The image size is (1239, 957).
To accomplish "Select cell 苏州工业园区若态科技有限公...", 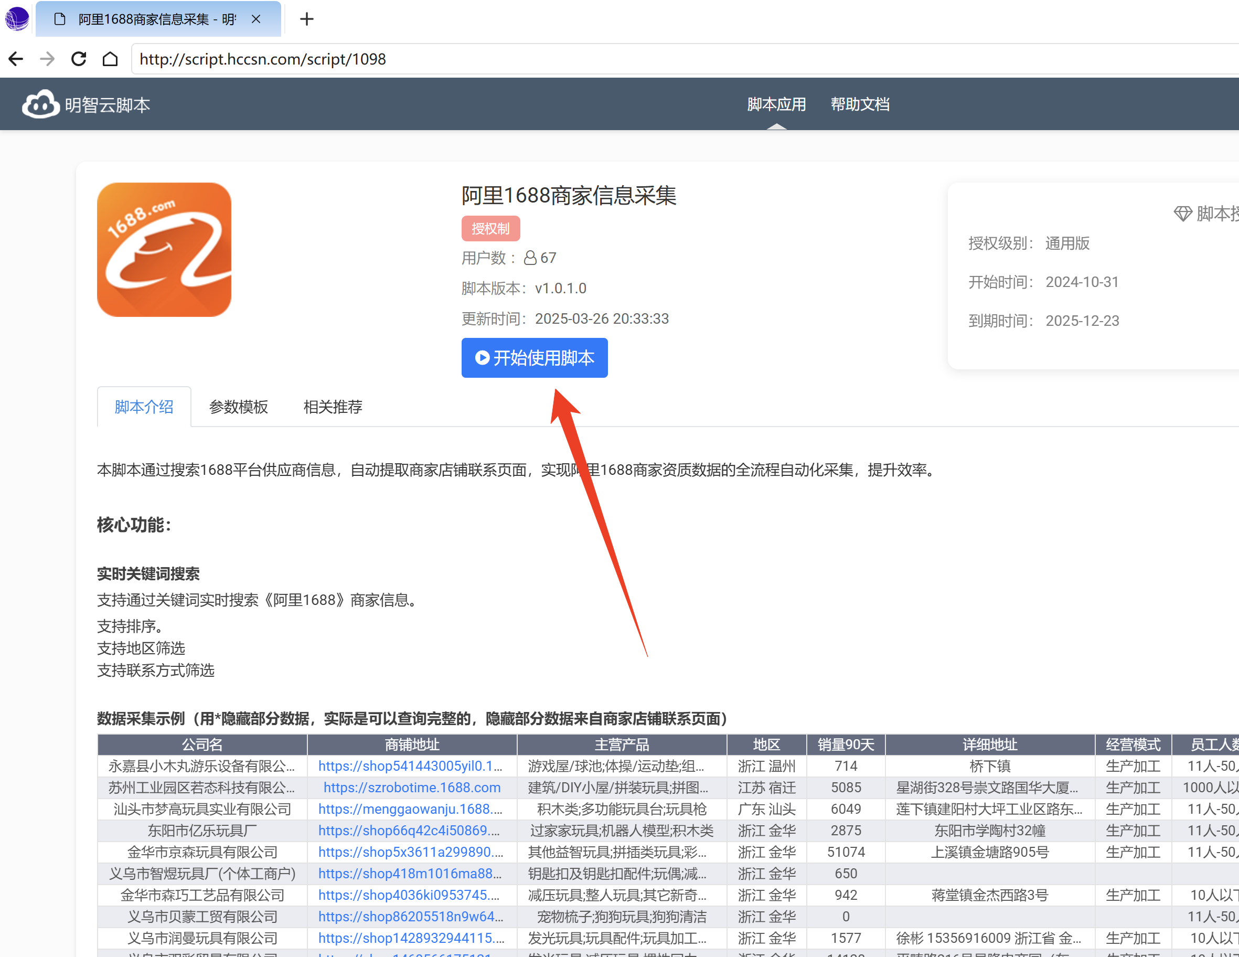I will [x=202, y=788].
